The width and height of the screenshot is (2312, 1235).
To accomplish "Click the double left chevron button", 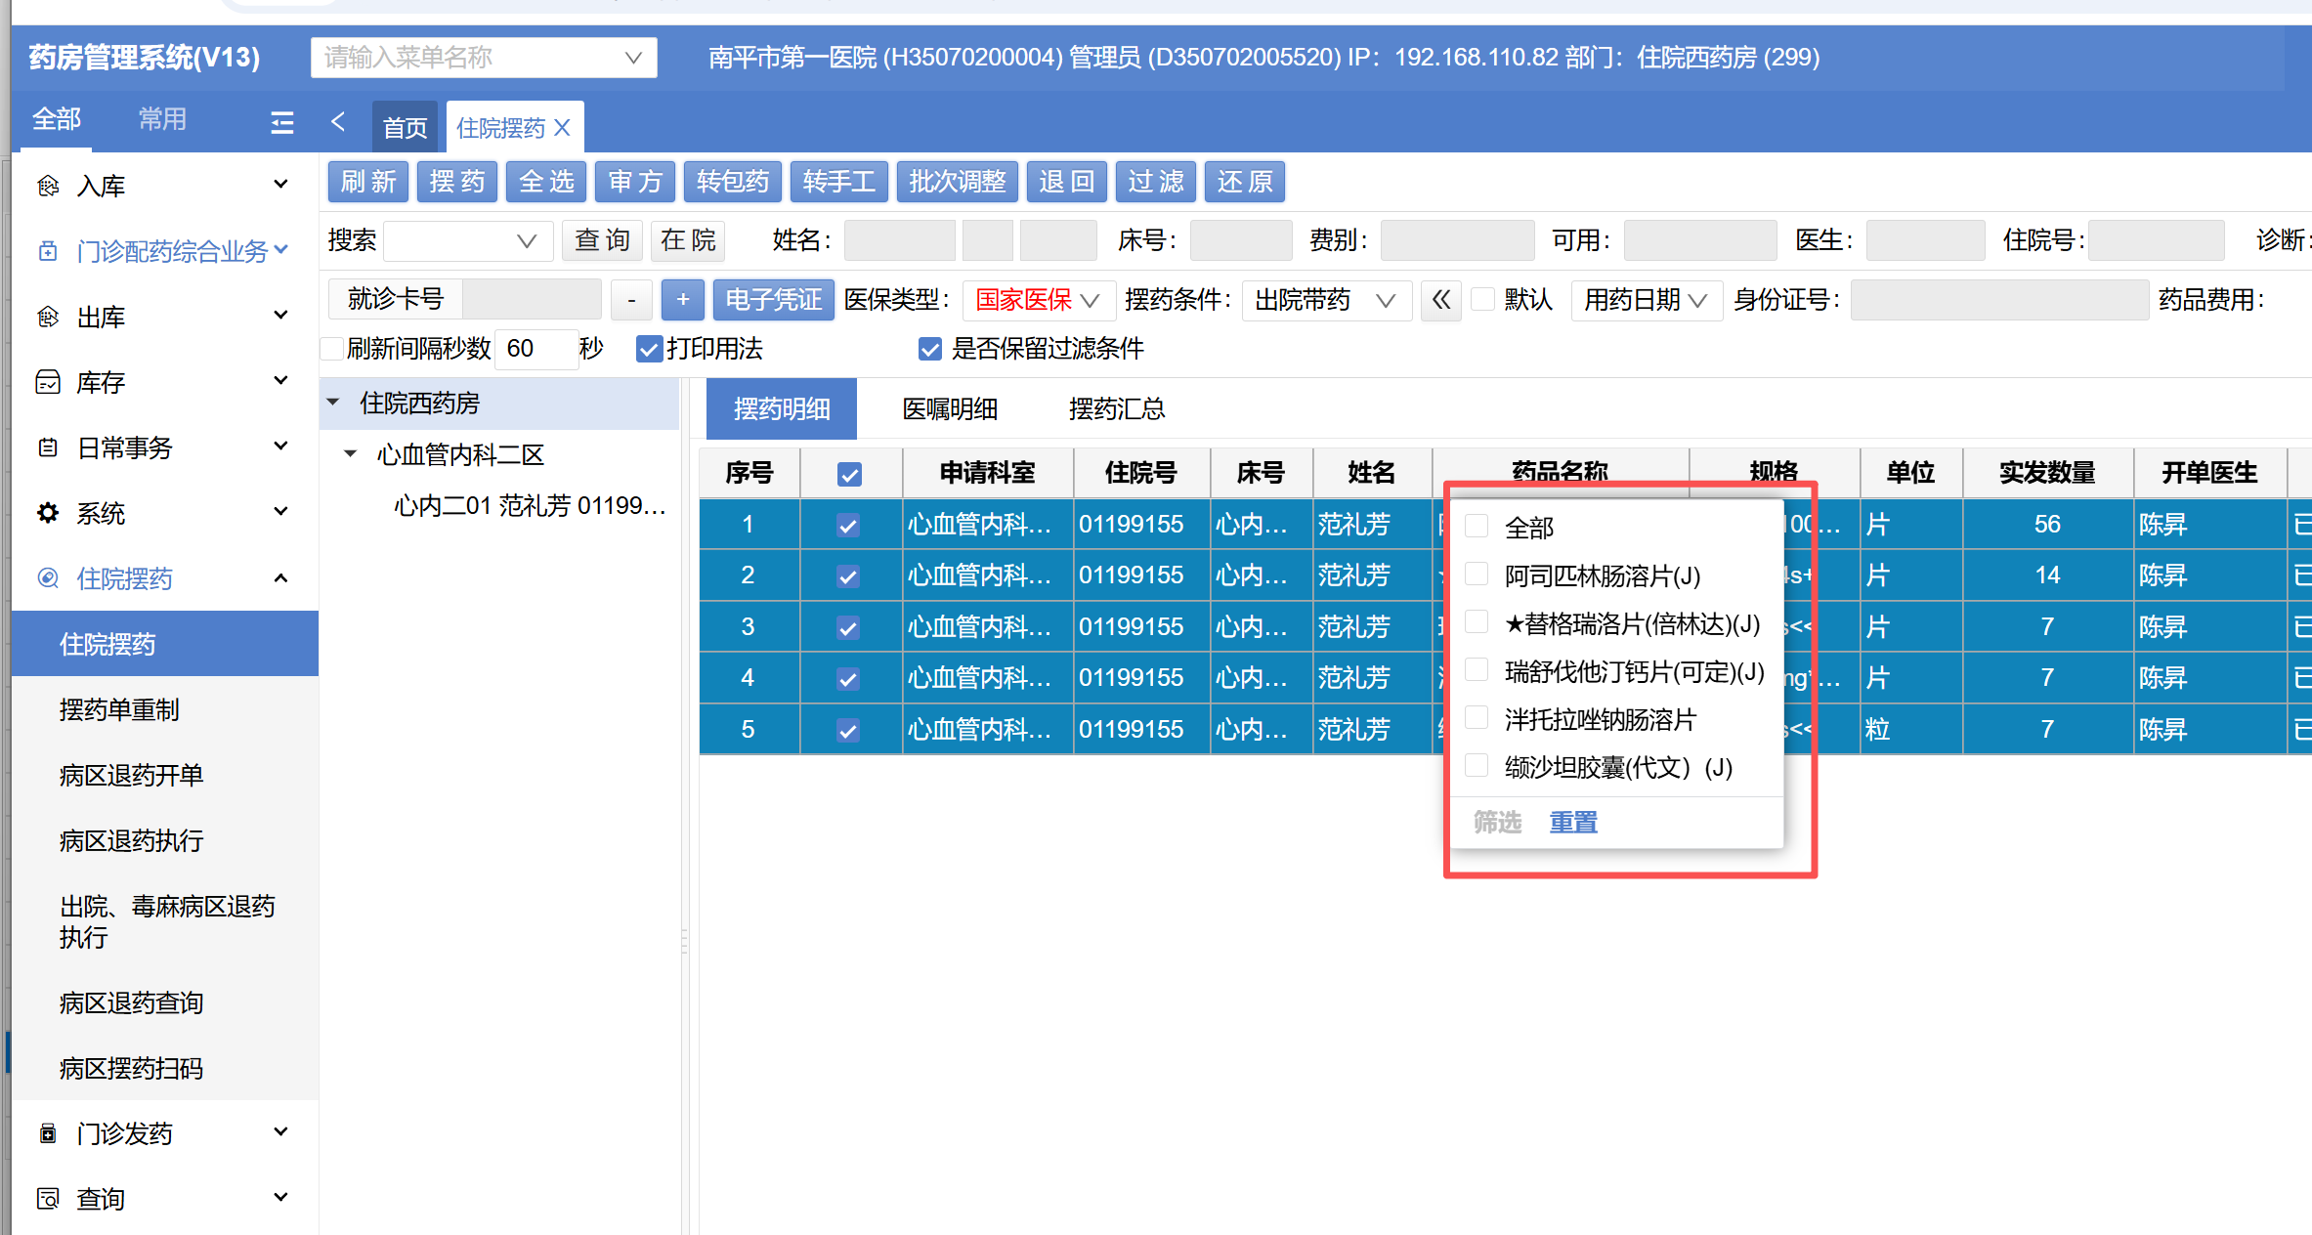I will (1441, 299).
